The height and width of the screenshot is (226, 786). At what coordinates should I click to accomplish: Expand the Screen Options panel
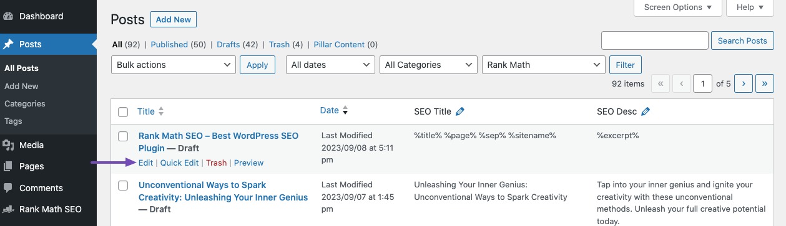click(678, 7)
